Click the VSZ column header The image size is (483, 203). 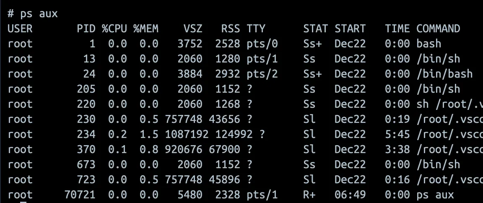click(x=193, y=29)
